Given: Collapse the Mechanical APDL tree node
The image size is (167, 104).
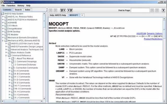Looking at the screenshot, I should pos(3,41).
